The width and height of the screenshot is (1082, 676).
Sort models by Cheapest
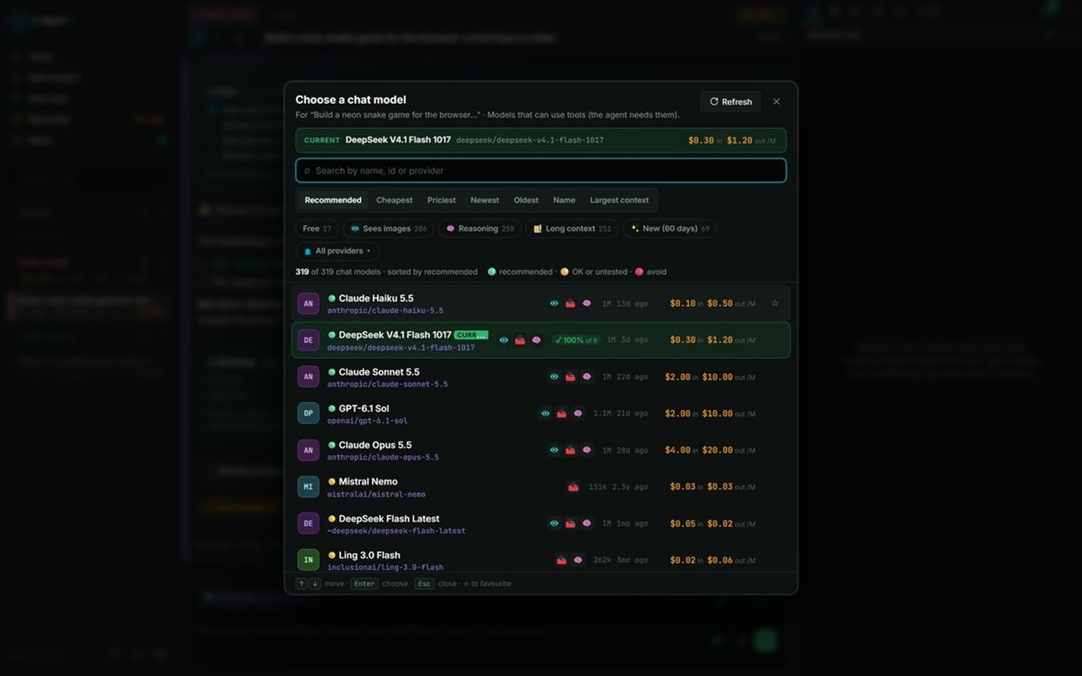click(394, 200)
